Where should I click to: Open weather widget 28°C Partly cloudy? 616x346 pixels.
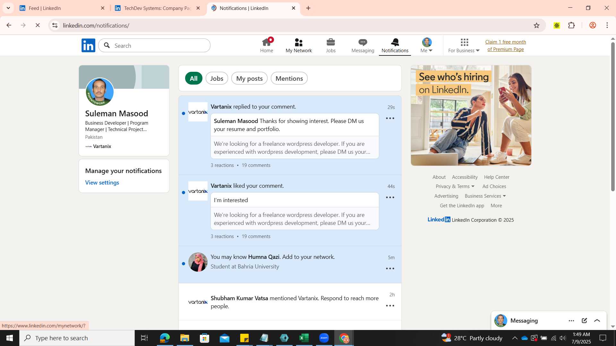[x=472, y=338]
